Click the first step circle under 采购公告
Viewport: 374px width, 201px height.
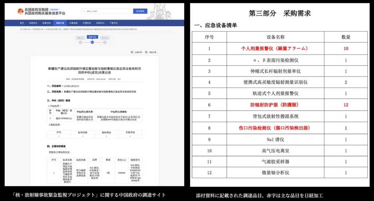click(80, 42)
